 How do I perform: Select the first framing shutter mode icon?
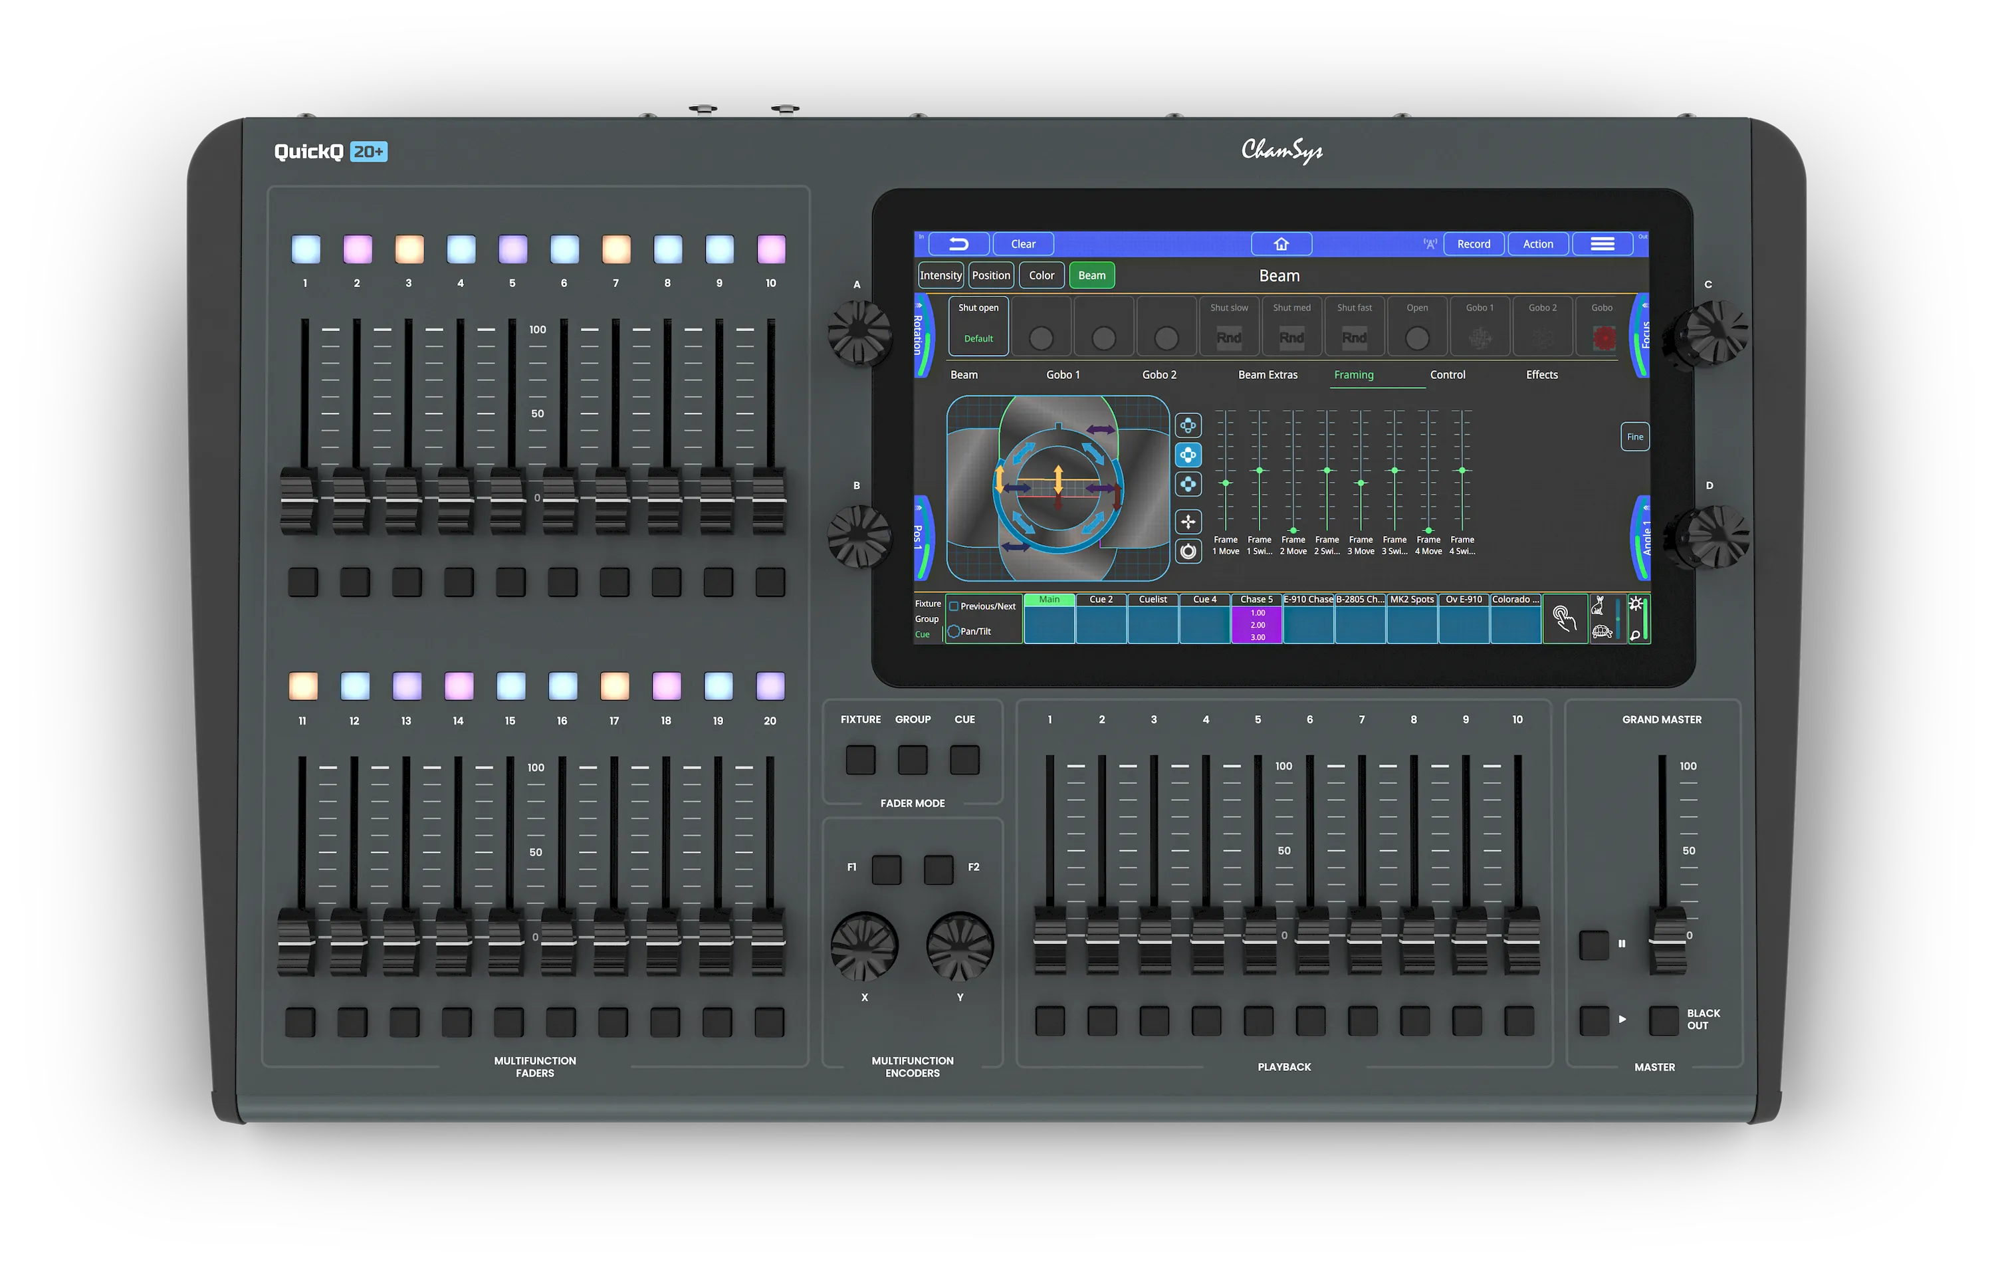click(1188, 425)
